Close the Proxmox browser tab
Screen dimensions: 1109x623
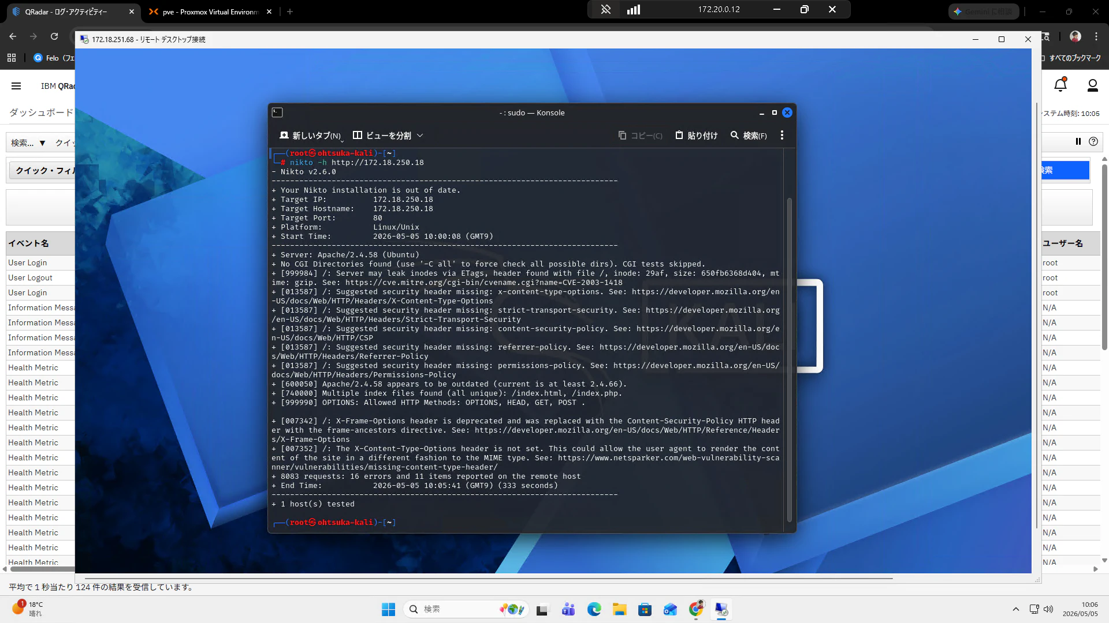click(269, 12)
